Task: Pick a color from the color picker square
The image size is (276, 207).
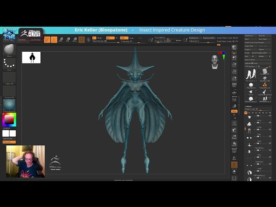Action: (x=9, y=119)
